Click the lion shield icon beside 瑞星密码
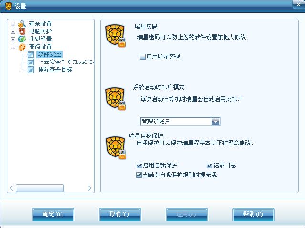Viewport: 305px width, 228px height. point(116,36)
